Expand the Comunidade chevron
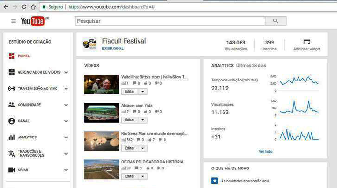This screenshot has height=188, width=337. pyautogui.click(x=66, y=105)
